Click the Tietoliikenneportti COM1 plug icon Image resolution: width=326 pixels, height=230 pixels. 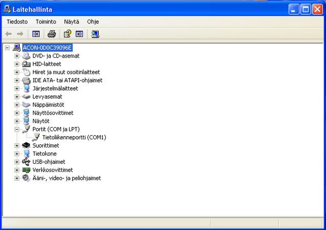click(36, 137)
